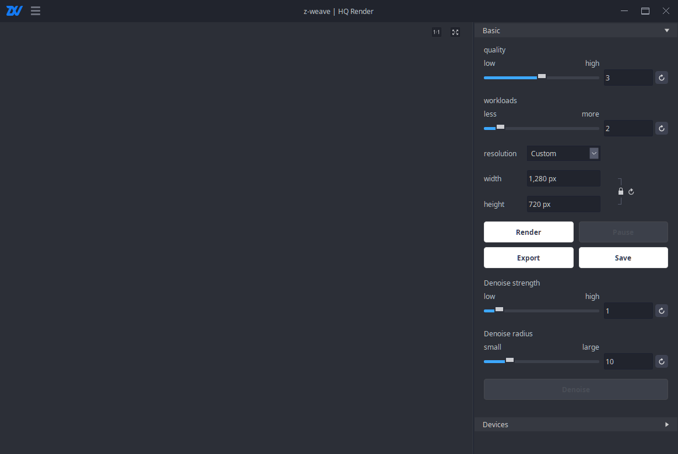Screen dimensions: 678x454
Task: Edit the quality value field
Action: (628, 78)
